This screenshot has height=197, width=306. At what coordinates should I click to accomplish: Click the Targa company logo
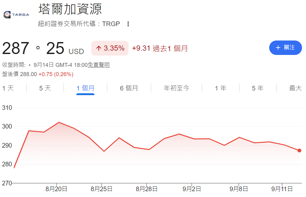pos(16,15)
